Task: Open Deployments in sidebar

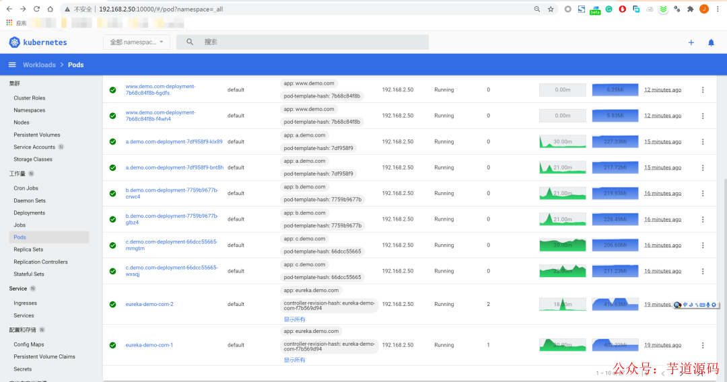Action: tap(29, 213)
